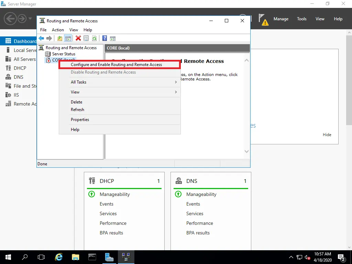Select Local Server in Server Manager sidebar

(19, 50)
